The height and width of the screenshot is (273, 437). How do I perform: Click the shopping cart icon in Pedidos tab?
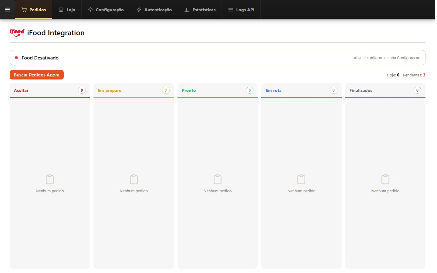click(24, 10)
